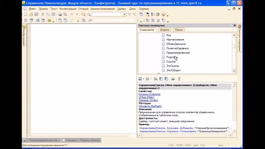Open the back-history dropdown arrow in Syntax Helper
The height and width of the screenshot is (149, 265).
point(143,79)
